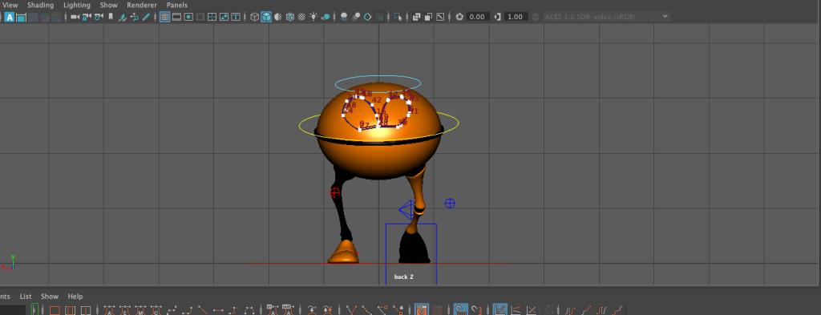Toggle the Resolution Gate display

point(188,17)
